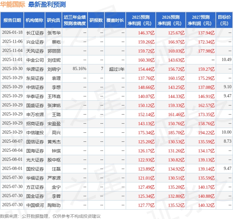Image resolution: width=233 pixels, height=219 pixels.
Task: Select the 2027预测净利润 column header
Action: point(201,20)
